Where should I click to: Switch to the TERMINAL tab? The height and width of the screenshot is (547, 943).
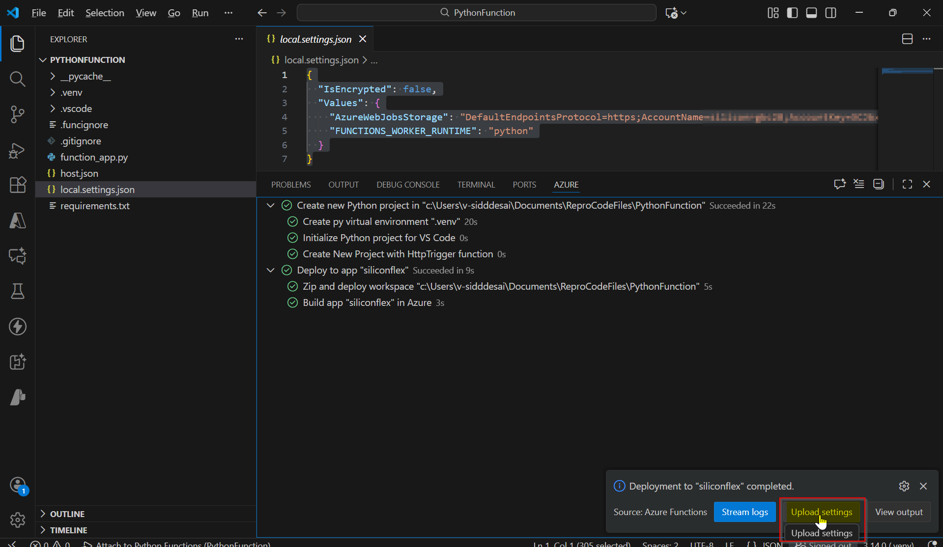pyautogui.click(x=476, y=185)
